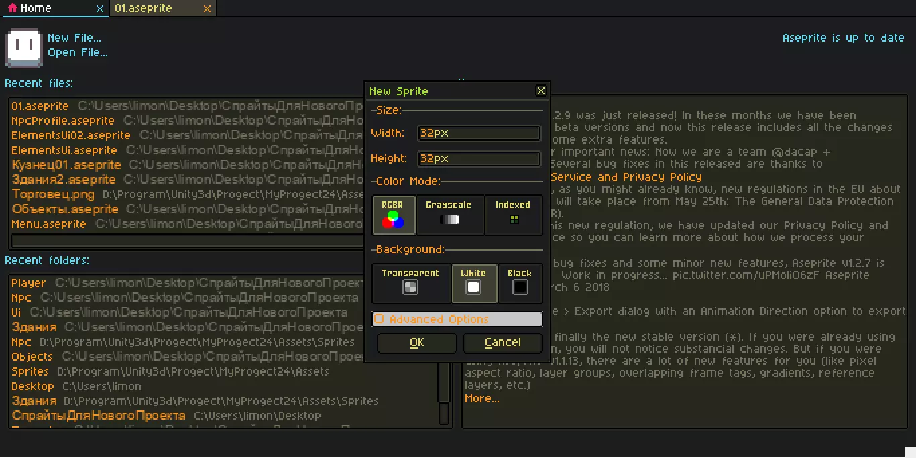Open recent file Menu.aseprite
This screenshot has height=458, width=916.
pos(188,224)
